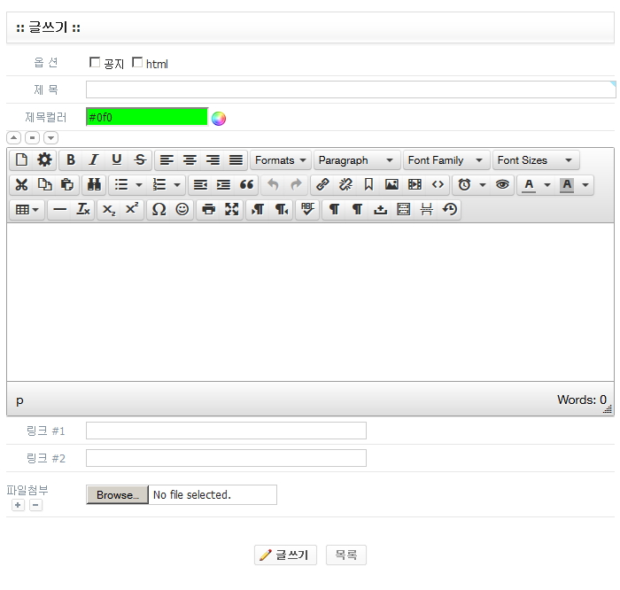Insert a hyperlink with the link icon

[322, 184]
